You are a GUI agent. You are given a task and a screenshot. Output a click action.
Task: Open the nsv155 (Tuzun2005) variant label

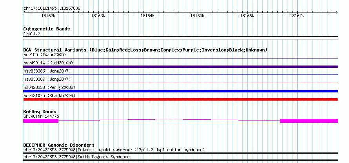pos(45,55)
